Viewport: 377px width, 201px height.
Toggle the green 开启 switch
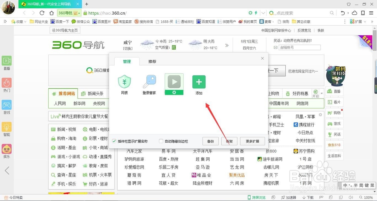pos(316,93)
